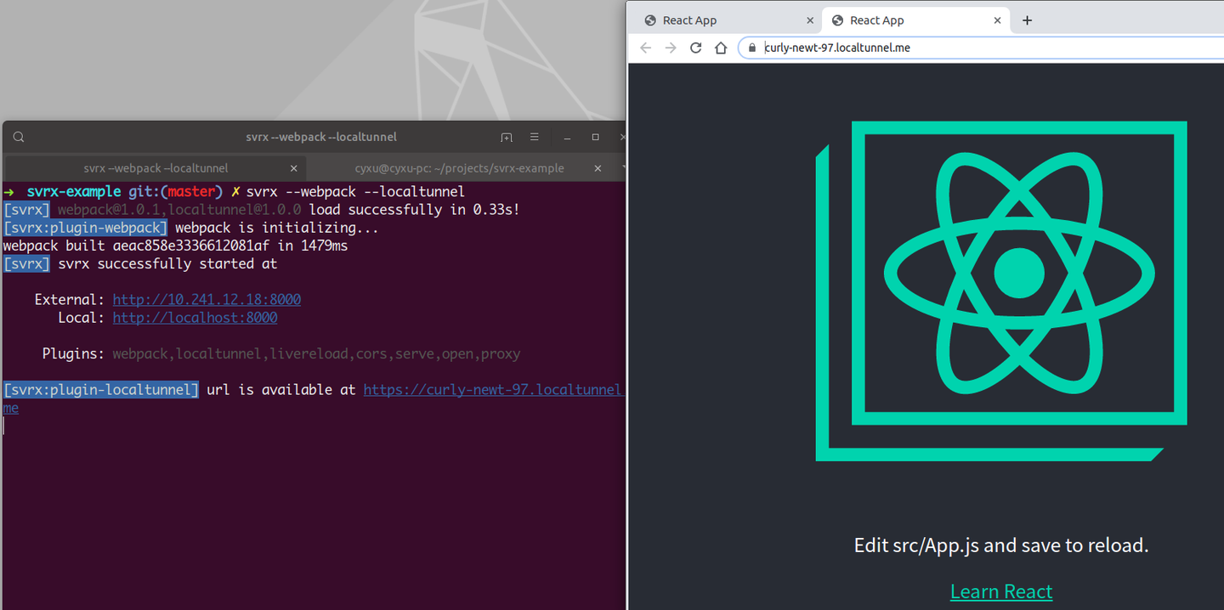This screenshot has height=610, width=1224.
Task: Open the https://curly-newt-97.localtunnel link in terminal
Action: tap(495, 389)
